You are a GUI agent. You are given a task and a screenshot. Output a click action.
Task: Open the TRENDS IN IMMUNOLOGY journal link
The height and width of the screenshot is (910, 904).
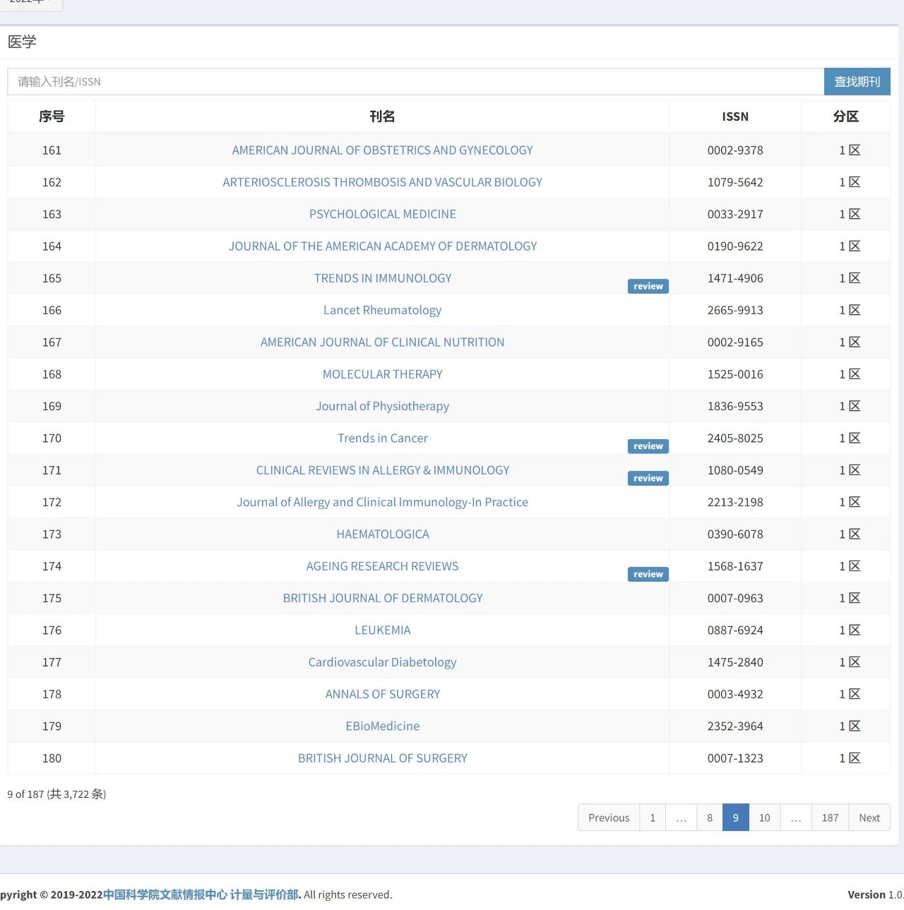(x=382, y=278)
